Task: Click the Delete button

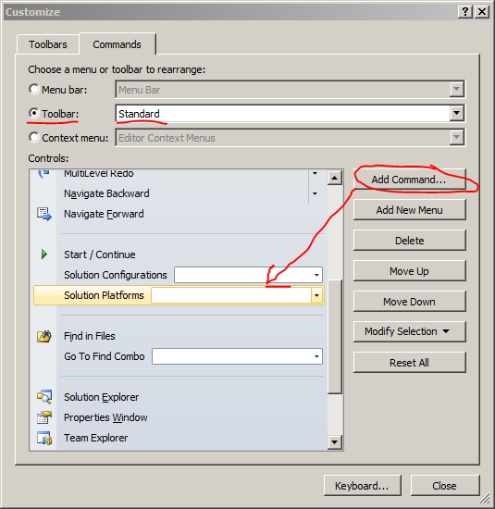Action: point(410,241)
